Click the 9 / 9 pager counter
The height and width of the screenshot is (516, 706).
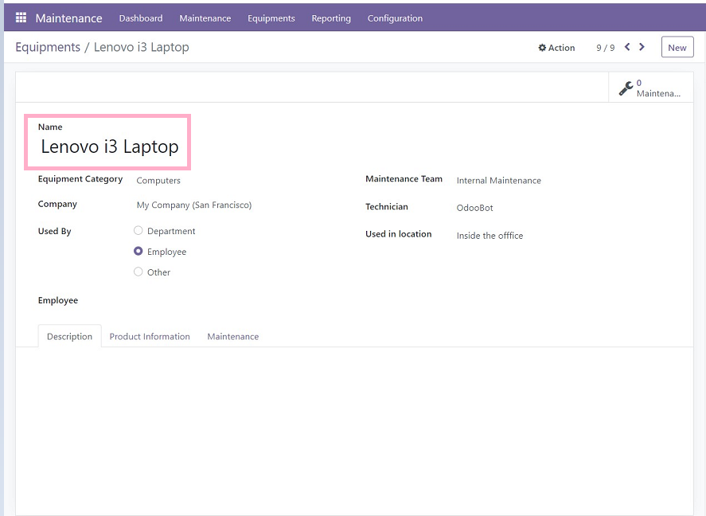point(606,48)
